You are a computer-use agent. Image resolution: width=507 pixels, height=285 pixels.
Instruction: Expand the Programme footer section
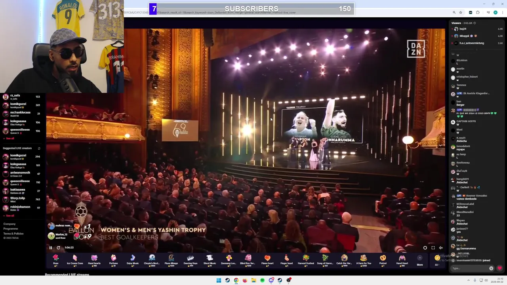click(x=11, y=229)
